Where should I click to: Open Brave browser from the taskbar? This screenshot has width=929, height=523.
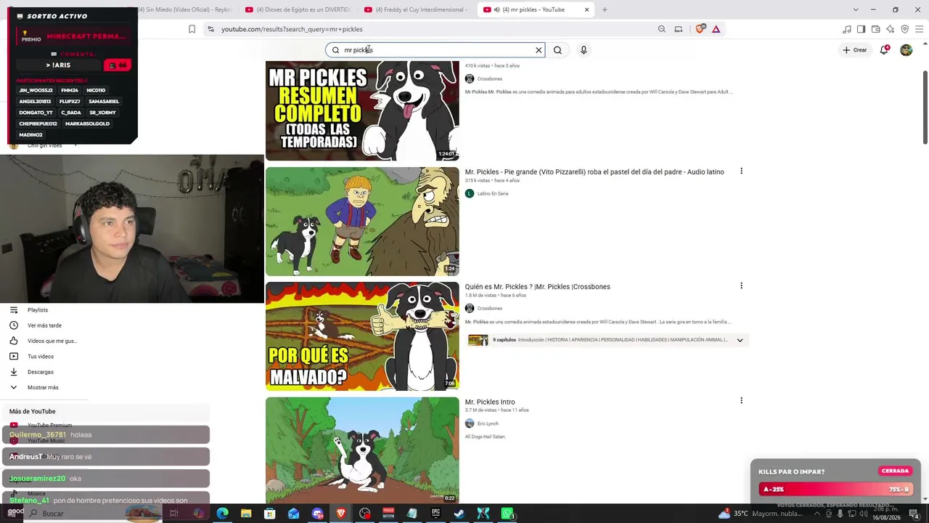pos(341,514)
